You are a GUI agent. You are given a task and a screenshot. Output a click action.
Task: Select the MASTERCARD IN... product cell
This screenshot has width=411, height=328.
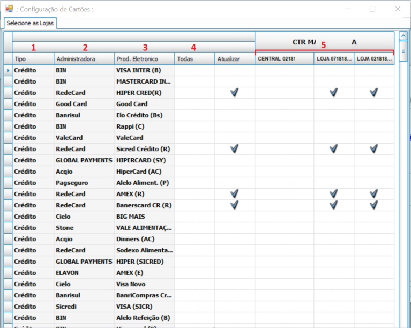pyautogui.click(x=145, y=81)
